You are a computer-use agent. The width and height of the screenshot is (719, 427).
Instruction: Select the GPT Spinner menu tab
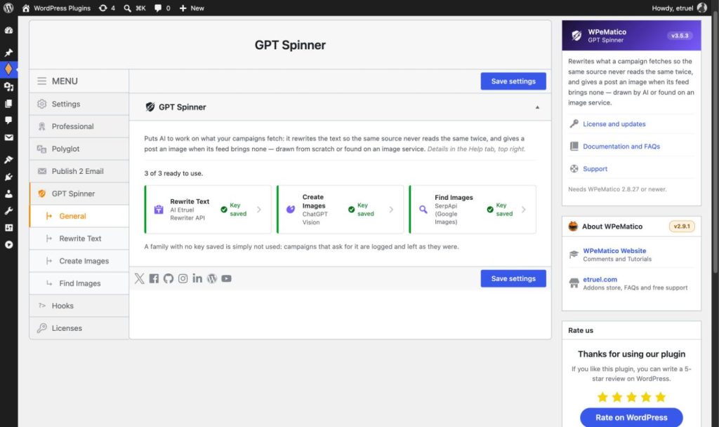tap(79, 194)
